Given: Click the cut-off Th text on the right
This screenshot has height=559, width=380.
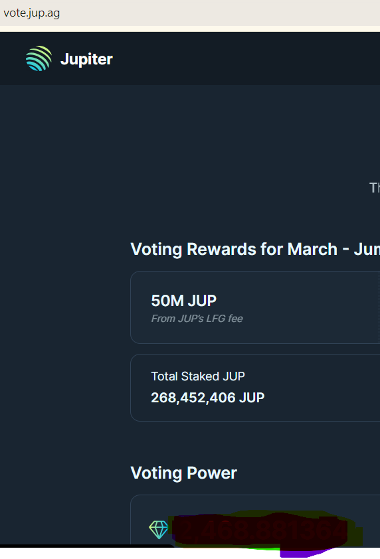Looking at the screenshot, I should click(x=374, y=187).
